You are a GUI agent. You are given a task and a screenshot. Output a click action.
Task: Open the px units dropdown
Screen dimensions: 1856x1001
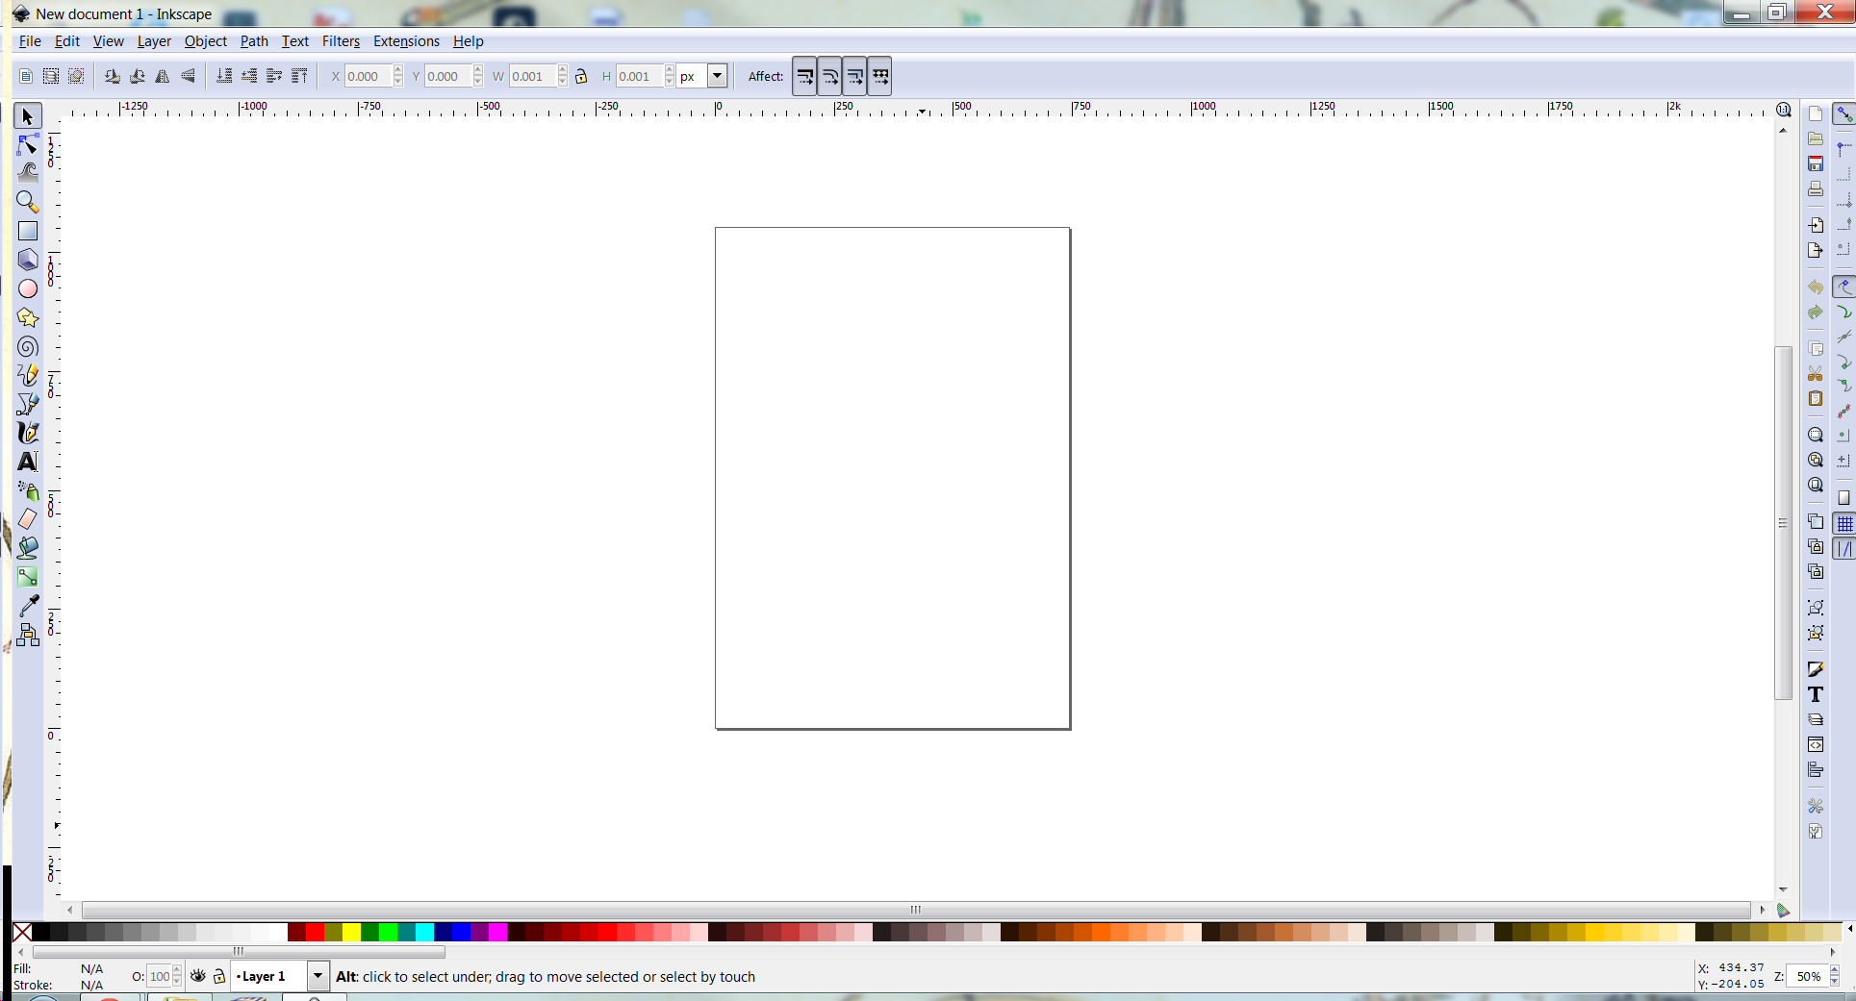click(717, 76)
